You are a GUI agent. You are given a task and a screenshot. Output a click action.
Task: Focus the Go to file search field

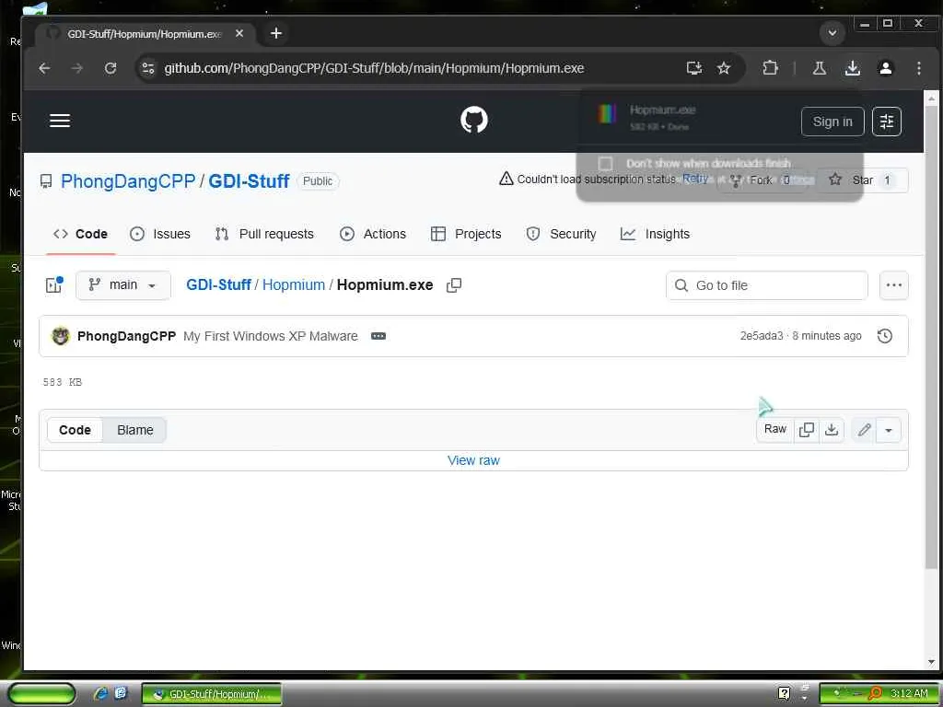click(x=767, y=285)
